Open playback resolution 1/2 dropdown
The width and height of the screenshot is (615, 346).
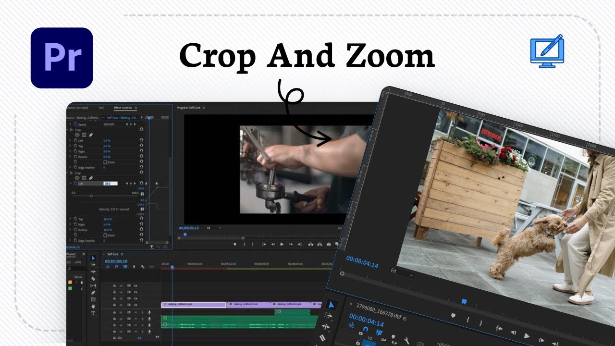[x=340, y=228]
